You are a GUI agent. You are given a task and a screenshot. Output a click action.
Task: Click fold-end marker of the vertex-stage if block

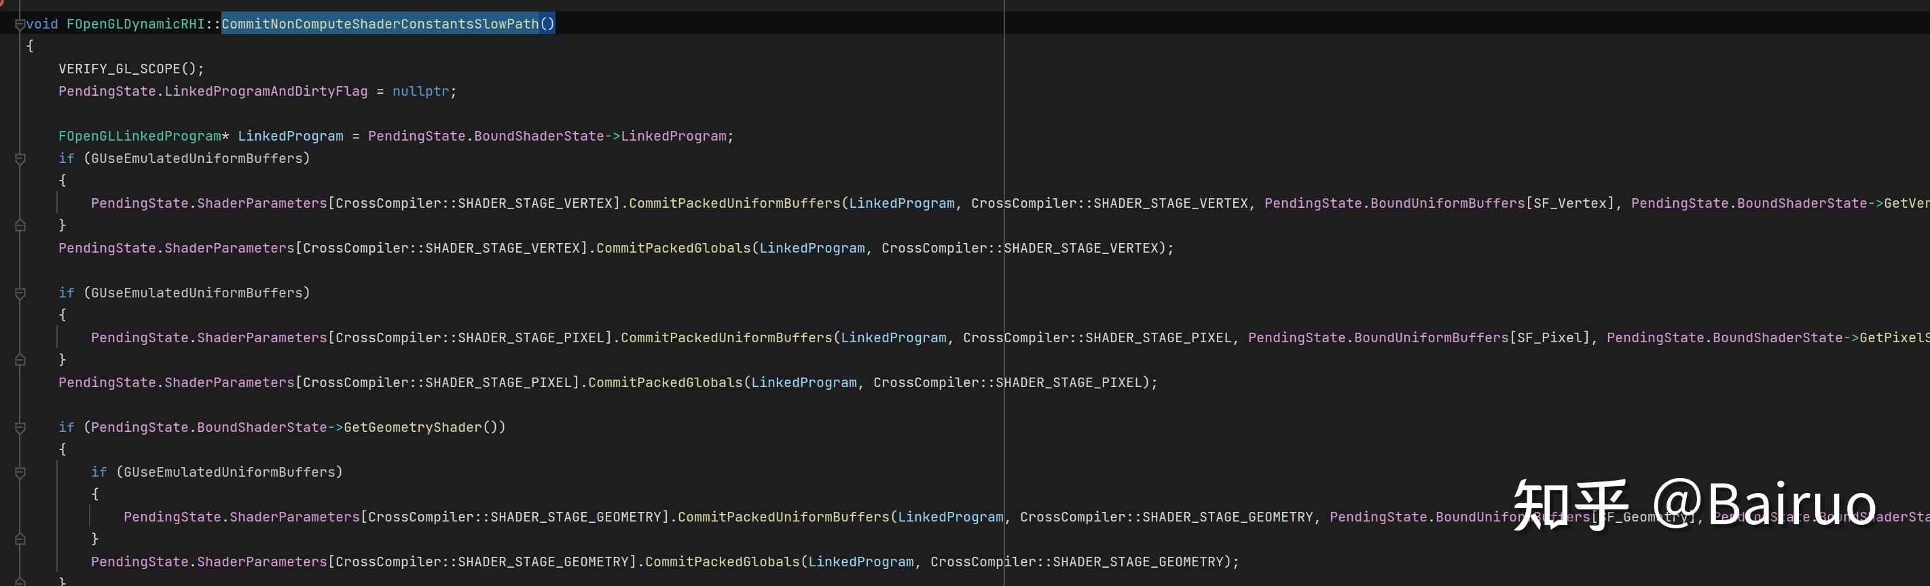20,225
